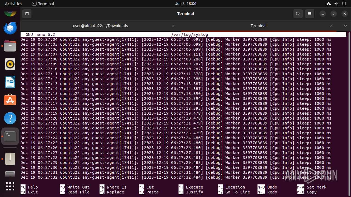The width and height of the screenshot is (351, 197).
Task: Launch Thunderbird from the dock
Action: 10,28
